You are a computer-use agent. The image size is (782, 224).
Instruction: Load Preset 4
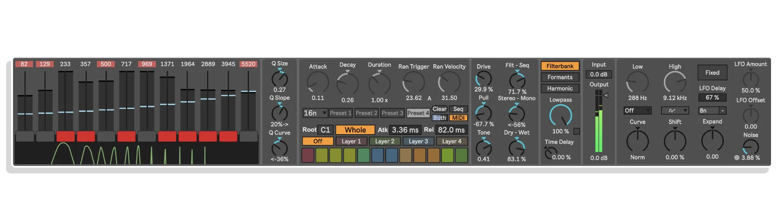(418, 113)
